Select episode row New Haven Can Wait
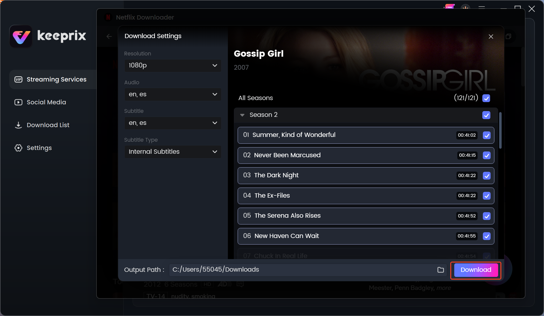The height and width of the screenshot is (316, 544). 366,236
